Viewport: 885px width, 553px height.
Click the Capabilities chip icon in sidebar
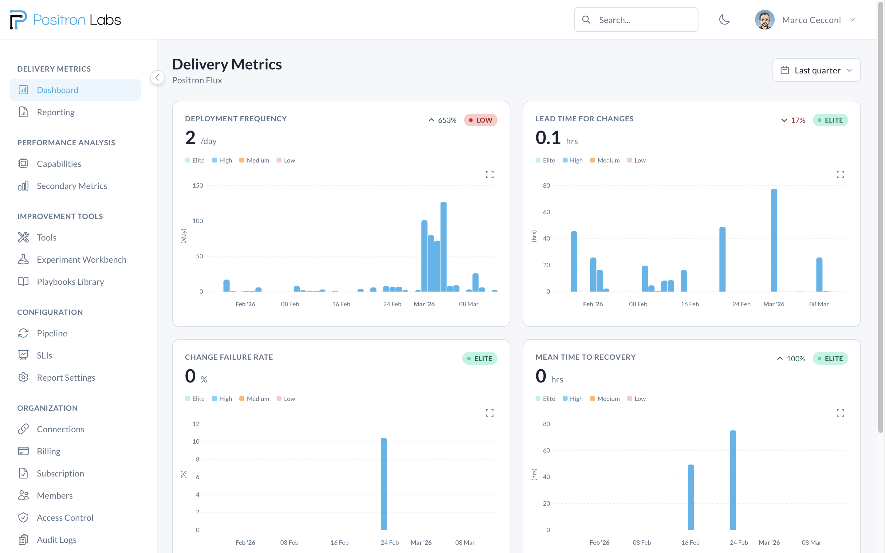pos(23,163)
